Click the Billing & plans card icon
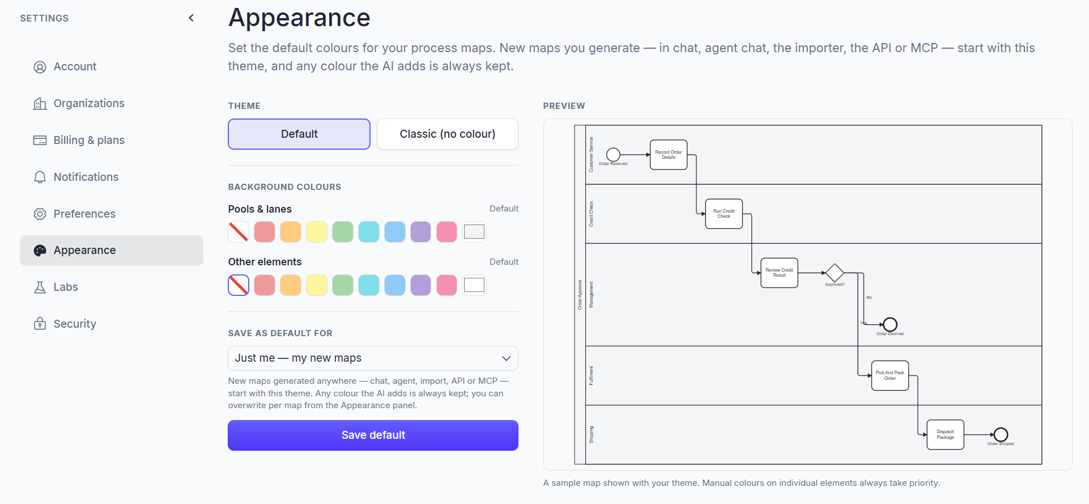Image resolution: width=1089 pixels, height=504 pixels. click(x=40, y=140)
